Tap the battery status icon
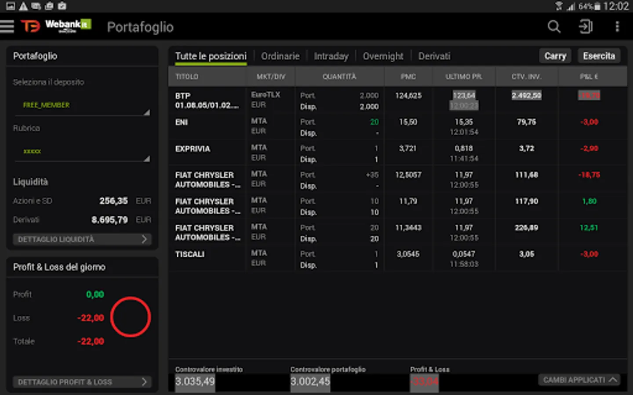This screenshot has height=395, width=633. click(x=597, y=7)
